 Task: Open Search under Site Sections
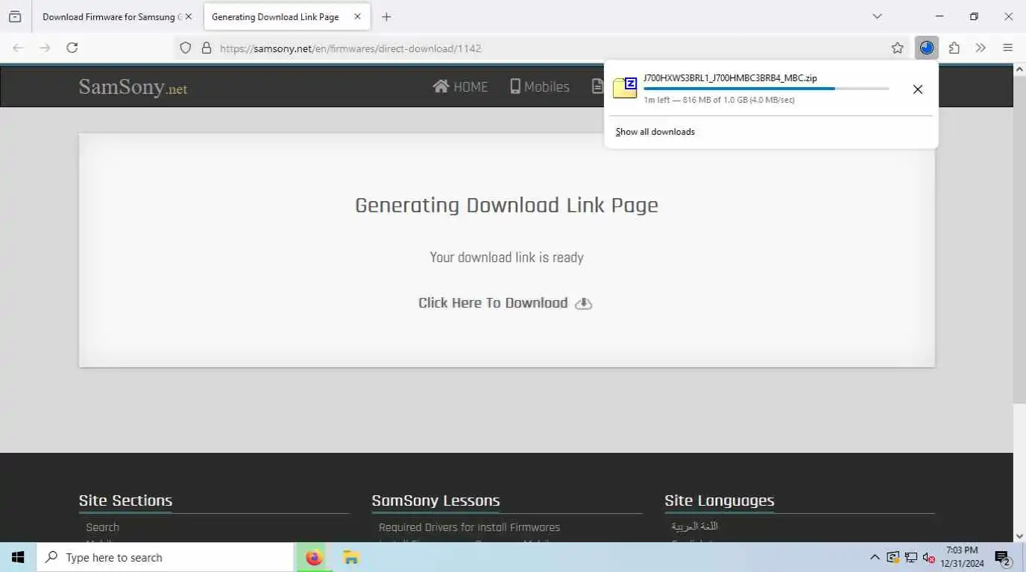102,527
